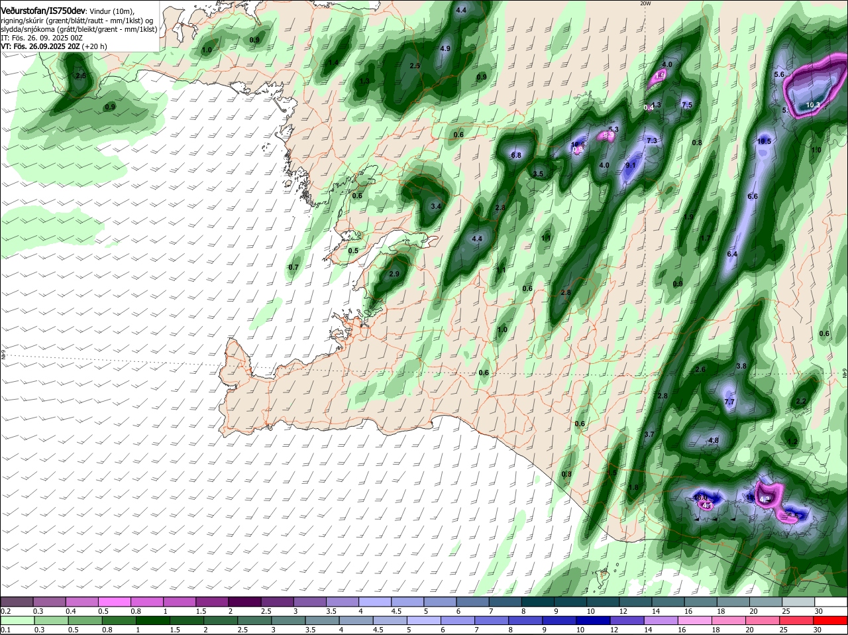The image size is (848, 635).
Task: Click the 6.4 precipitation value label
Action: click(732, 254)
